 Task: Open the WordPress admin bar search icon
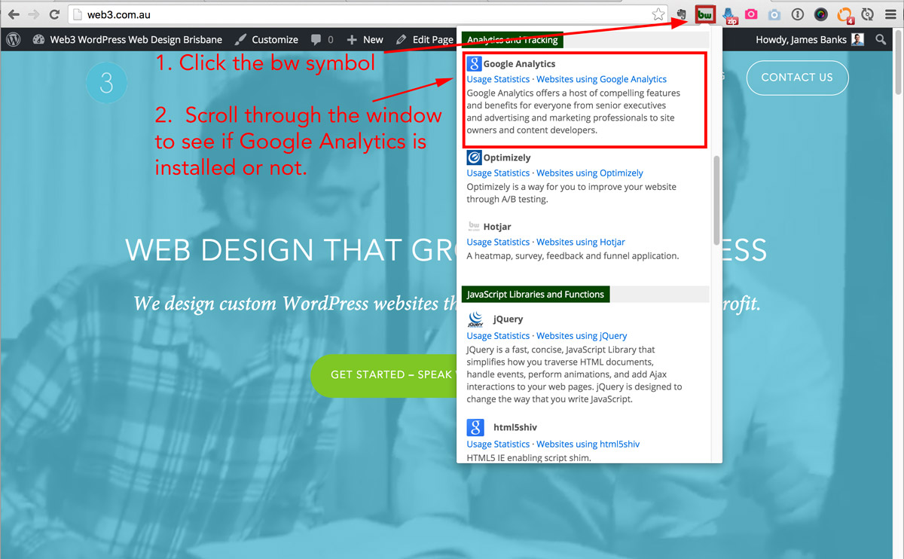[881, 39]
